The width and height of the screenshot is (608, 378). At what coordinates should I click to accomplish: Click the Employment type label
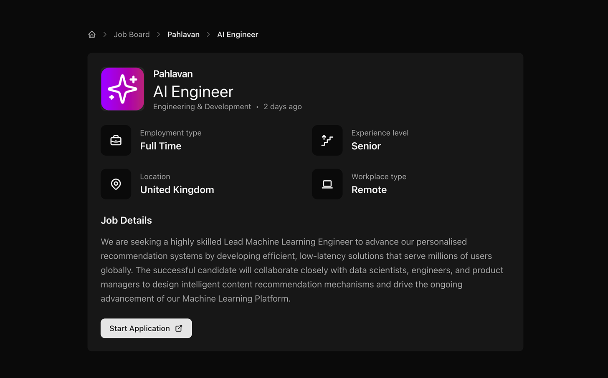click(171, 133)
